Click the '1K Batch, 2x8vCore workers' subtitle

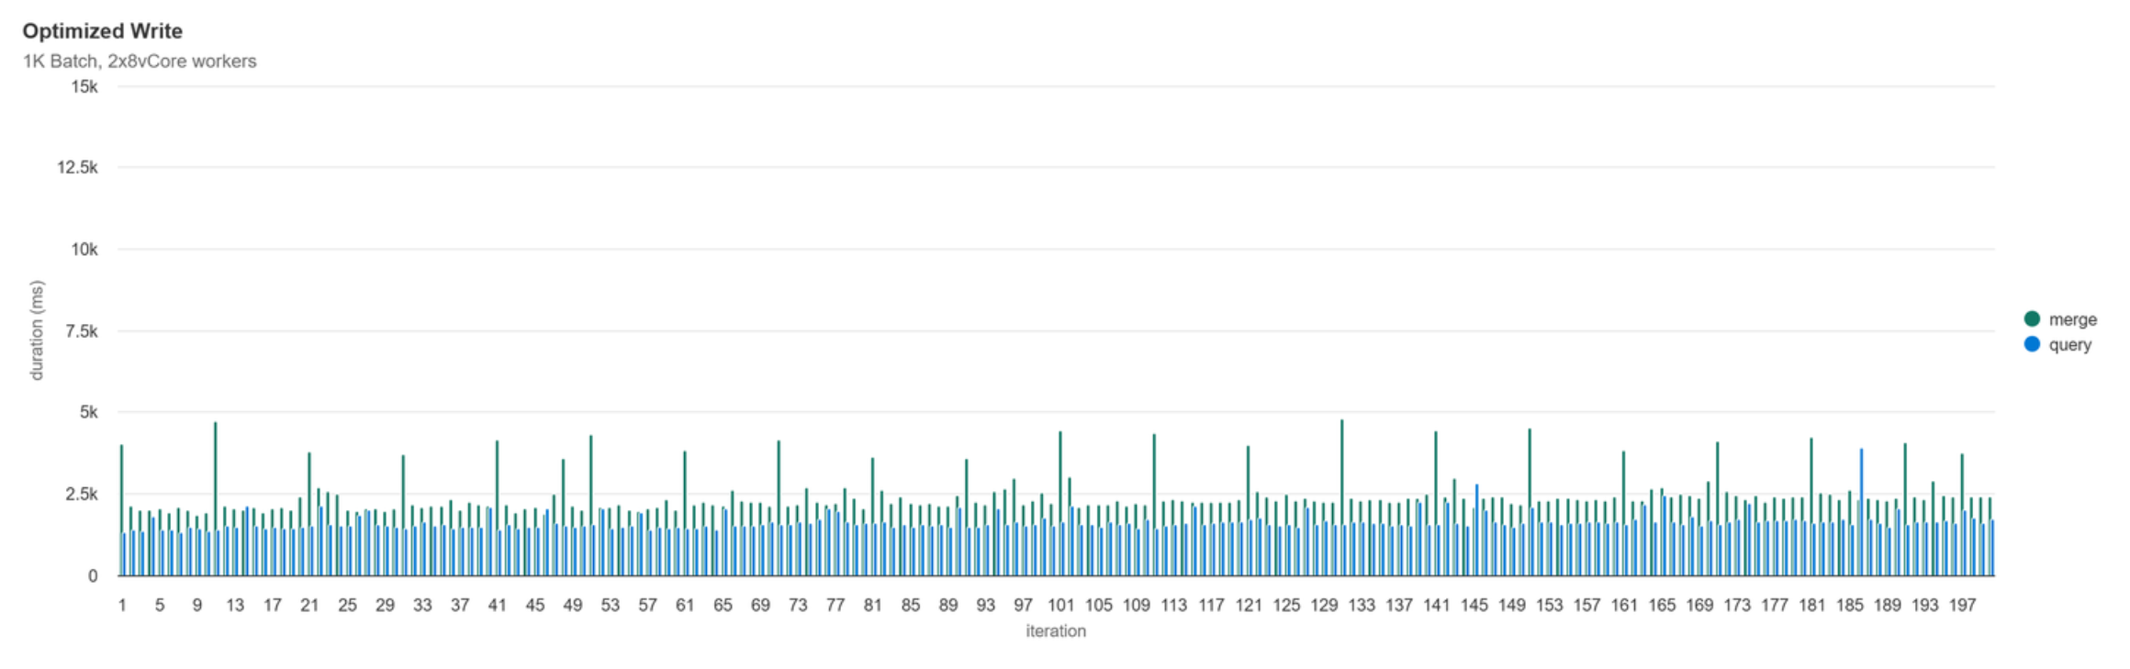coord(140,61)
